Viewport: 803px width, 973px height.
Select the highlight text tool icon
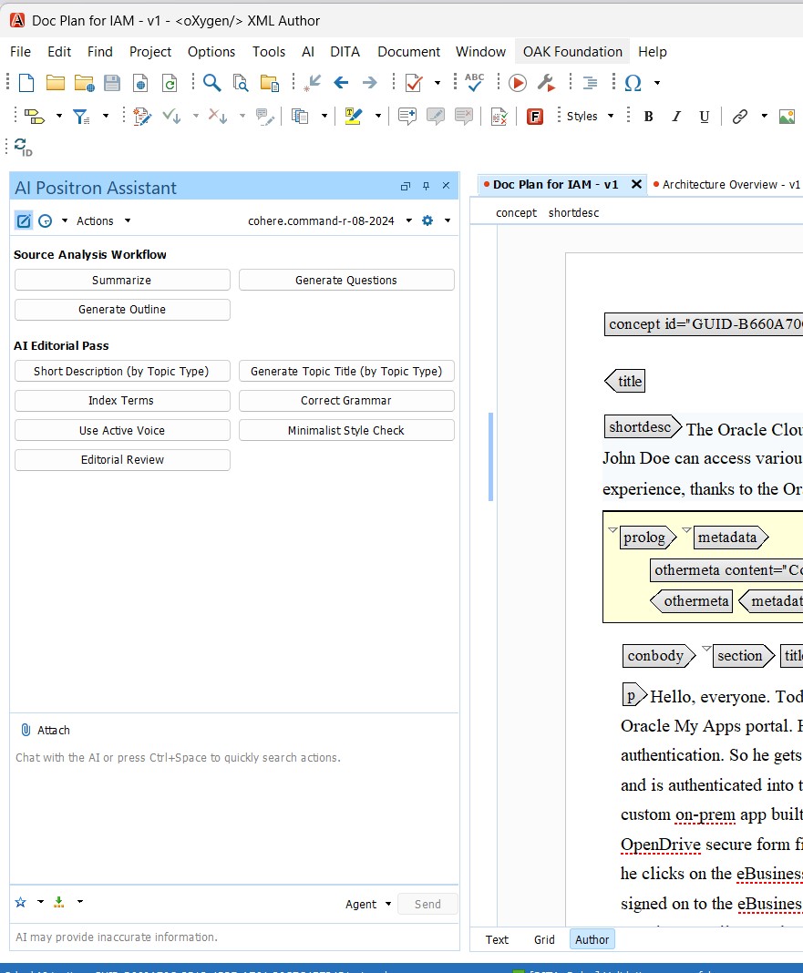355,116
